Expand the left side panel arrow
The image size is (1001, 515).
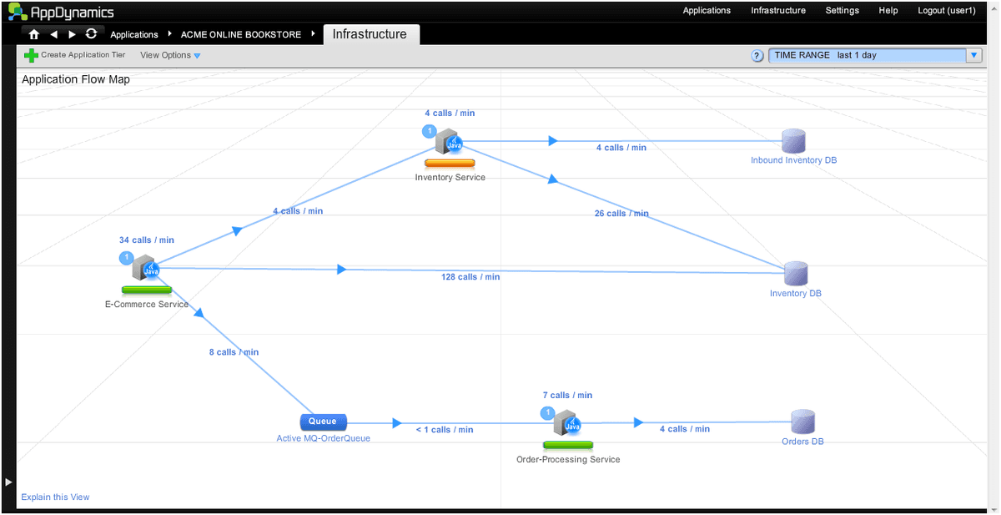(x=9, y=482)
